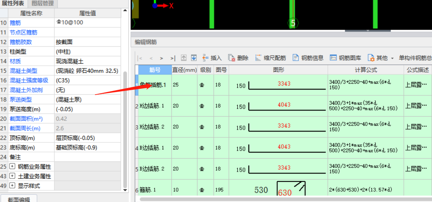Click 插入 (insert) toolbar button
This screenshot has width=432, height=202.
tap(211, 58)
